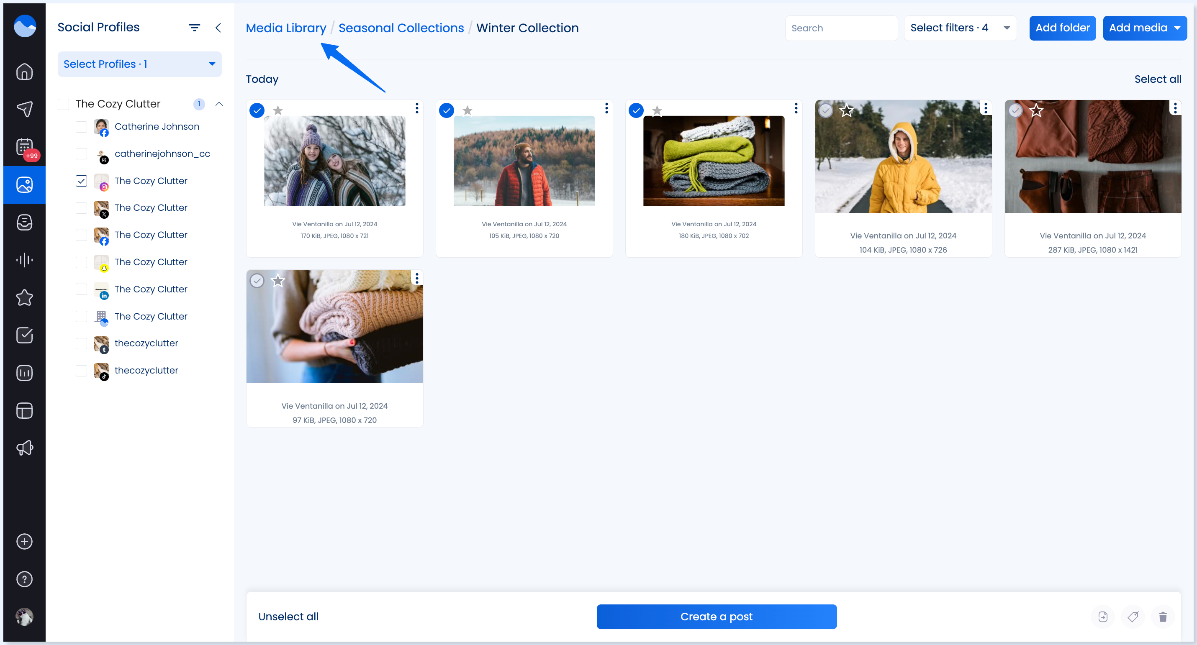Open the Media Library sidebar icon
The image size is (1197, 645).
click(24, 185)
